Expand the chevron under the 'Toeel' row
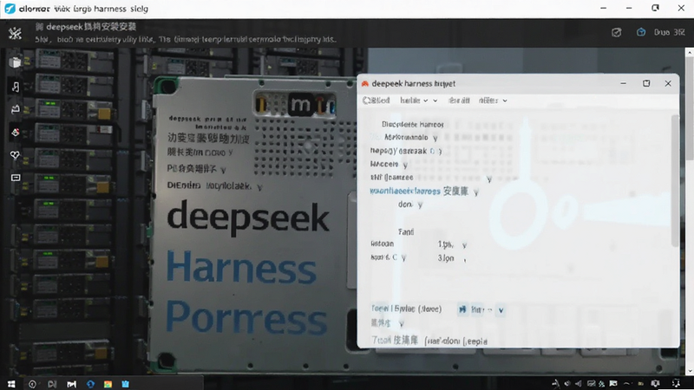This screenshot has height=390, width=694. [x=401, y=324]
